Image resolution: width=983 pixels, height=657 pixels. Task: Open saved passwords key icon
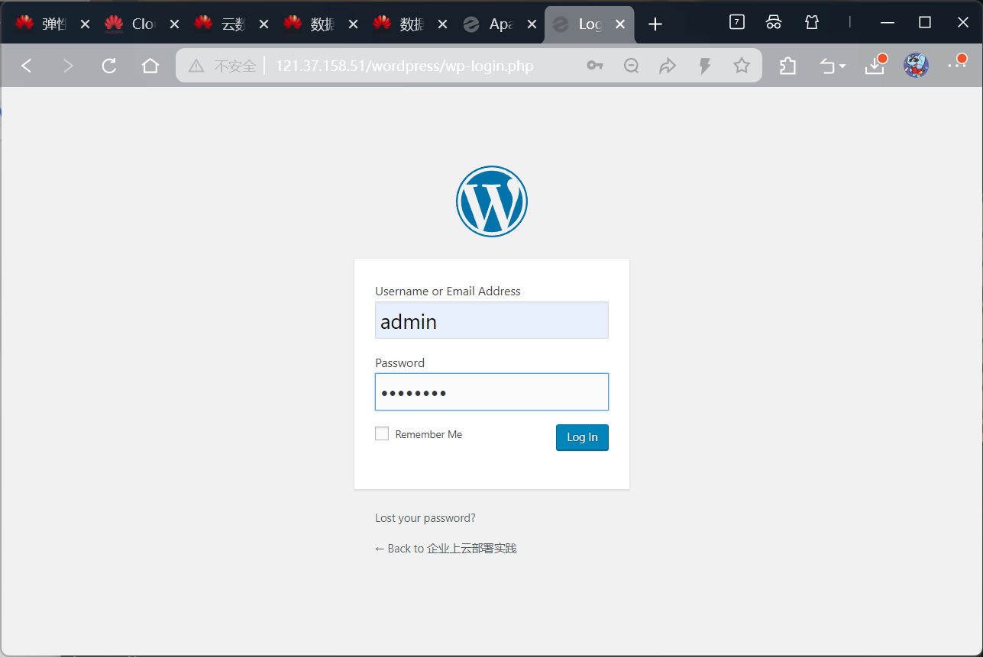click(595, 66)
